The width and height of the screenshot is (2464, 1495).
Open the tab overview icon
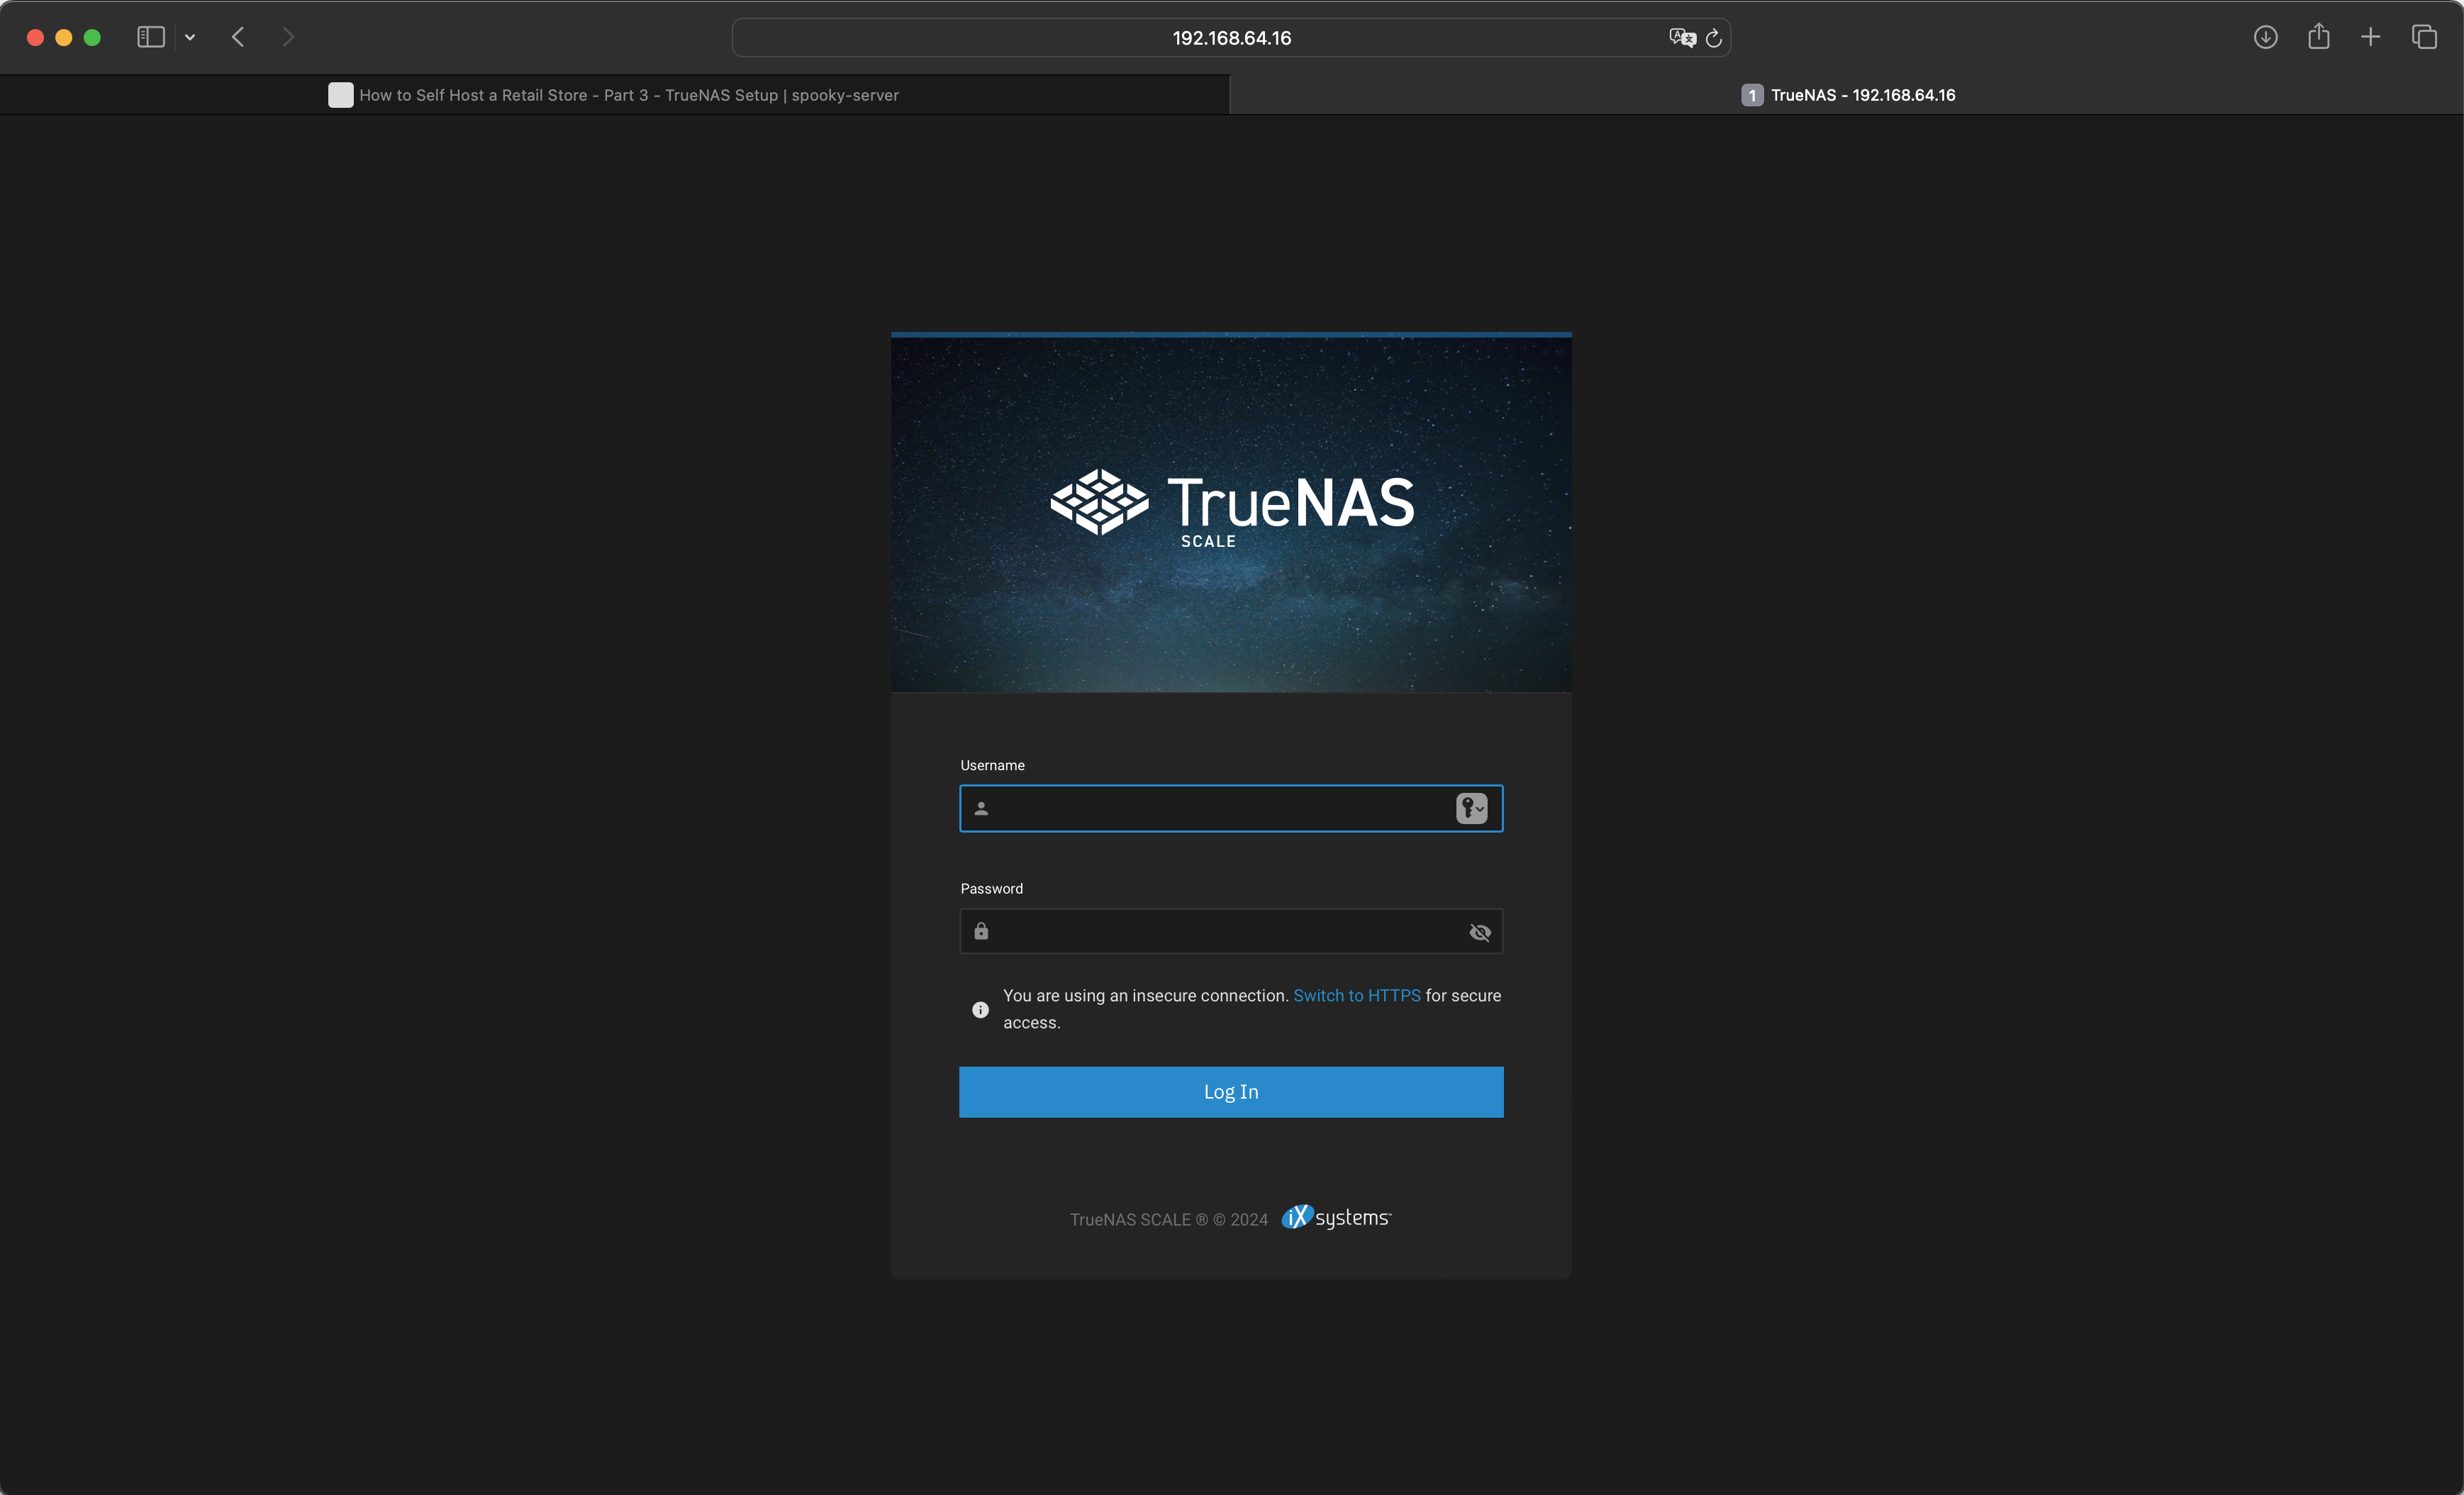(x=2424, y=37)
